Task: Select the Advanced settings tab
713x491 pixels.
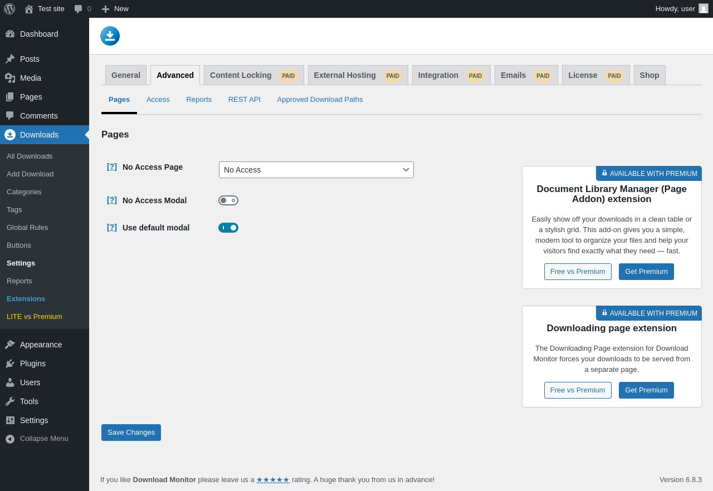Action: click(175, 75)
